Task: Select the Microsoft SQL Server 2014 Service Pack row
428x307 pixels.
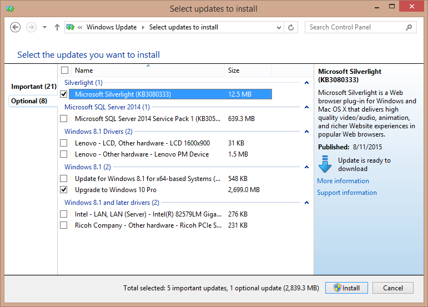Action: click(170, 119)
